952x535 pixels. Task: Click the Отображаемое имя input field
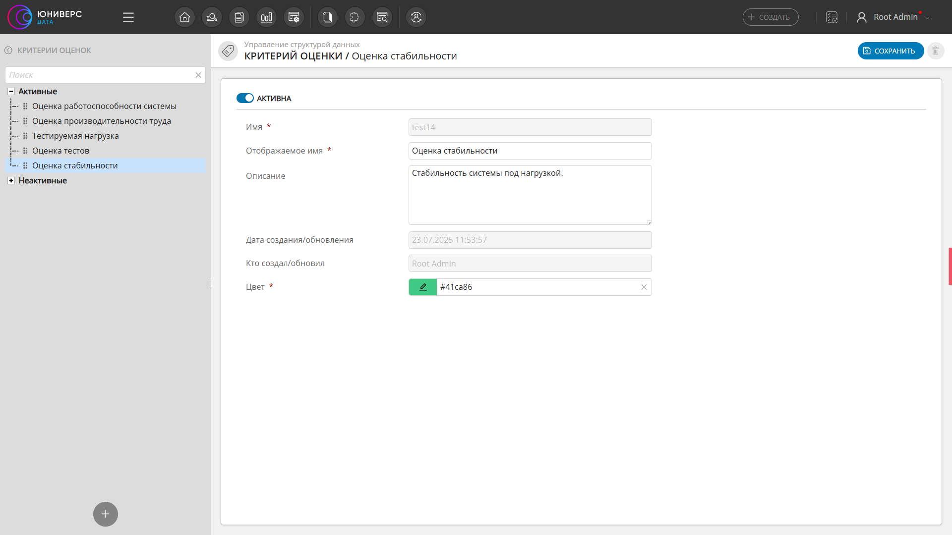(x=530, y=151)
